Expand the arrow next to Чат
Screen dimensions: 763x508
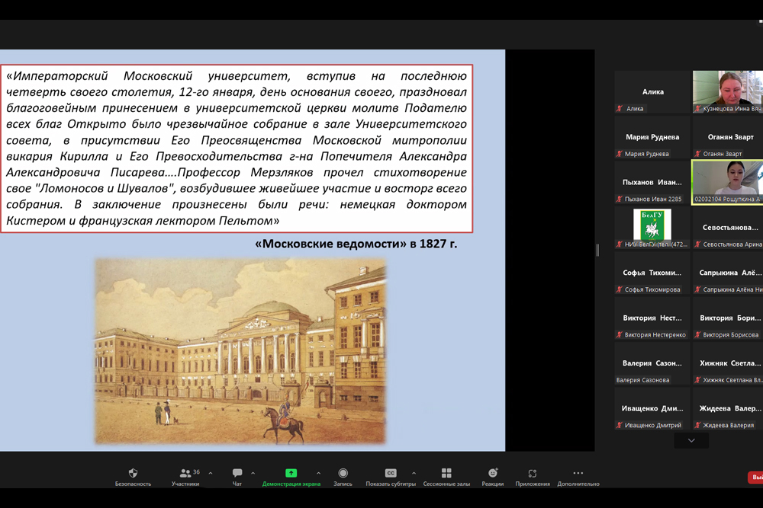(x=253, y=473)
